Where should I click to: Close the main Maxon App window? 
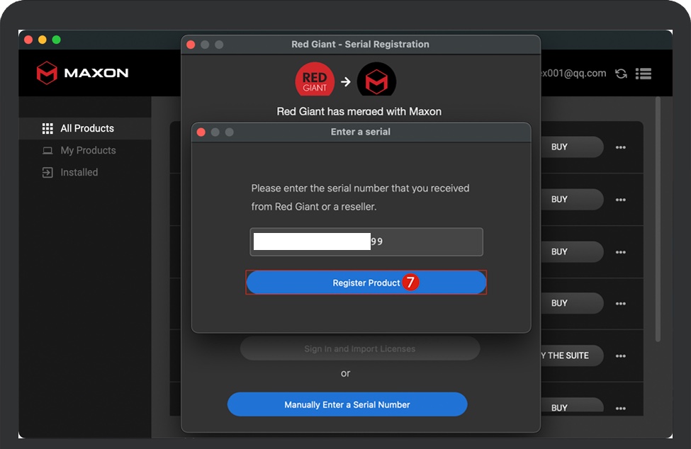(x=28, y=40)
